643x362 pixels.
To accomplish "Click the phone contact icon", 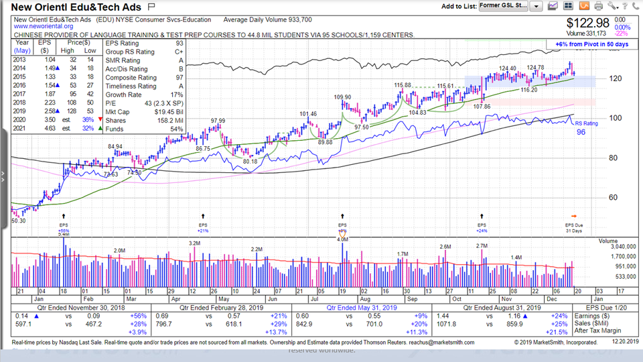I will pyautogui.click(x=636, y=6).
